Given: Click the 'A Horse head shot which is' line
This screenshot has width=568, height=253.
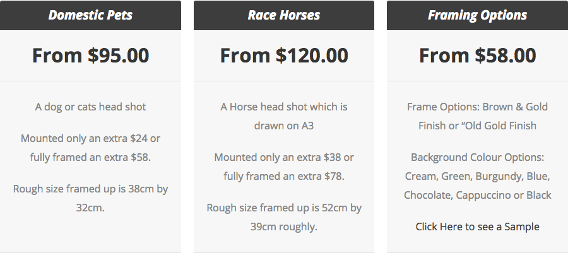Looking at the screenshot, I should (x=283, y=107).
